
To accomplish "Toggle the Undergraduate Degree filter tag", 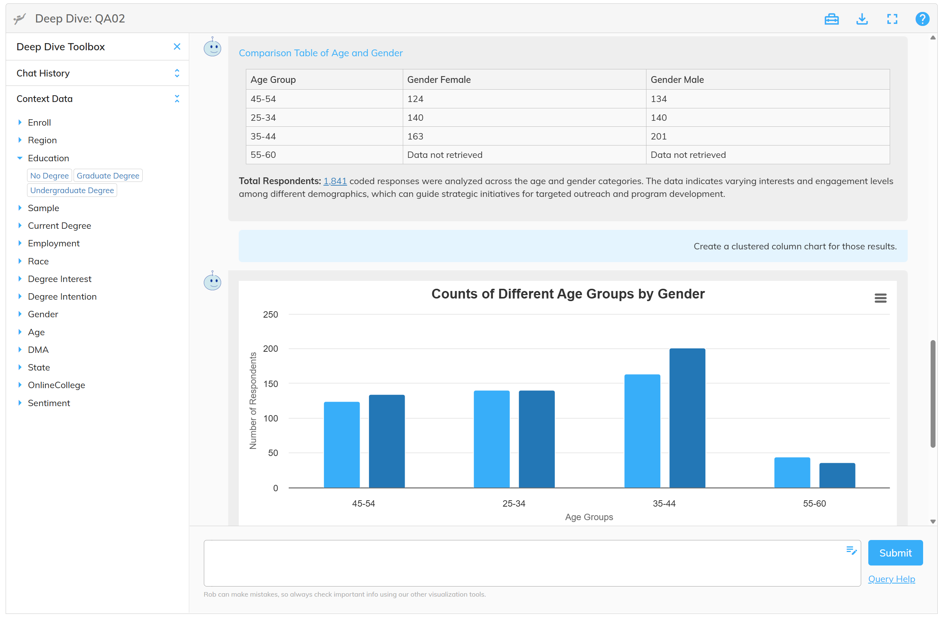I will pyautogui.click(x=72, y=190).
